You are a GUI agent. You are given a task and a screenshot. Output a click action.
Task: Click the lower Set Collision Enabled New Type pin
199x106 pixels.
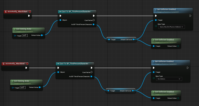[154, 78]
